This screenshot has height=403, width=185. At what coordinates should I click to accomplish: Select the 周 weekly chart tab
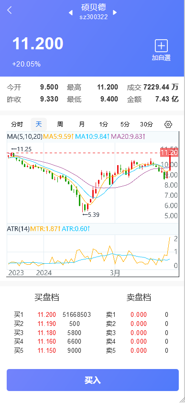click(60, 124)
